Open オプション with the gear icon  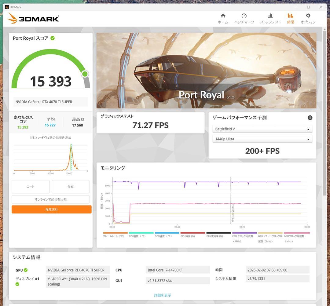(308, 18)
